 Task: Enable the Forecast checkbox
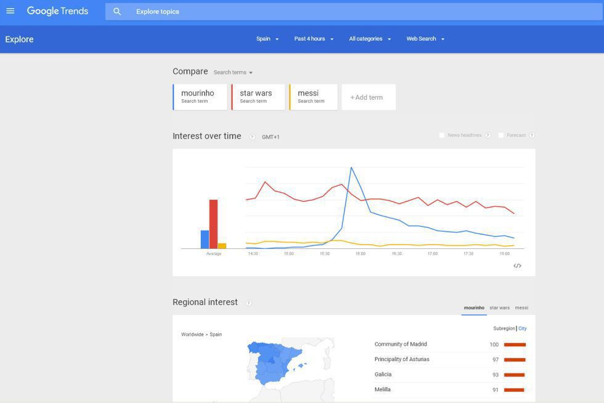click(501, 136)
